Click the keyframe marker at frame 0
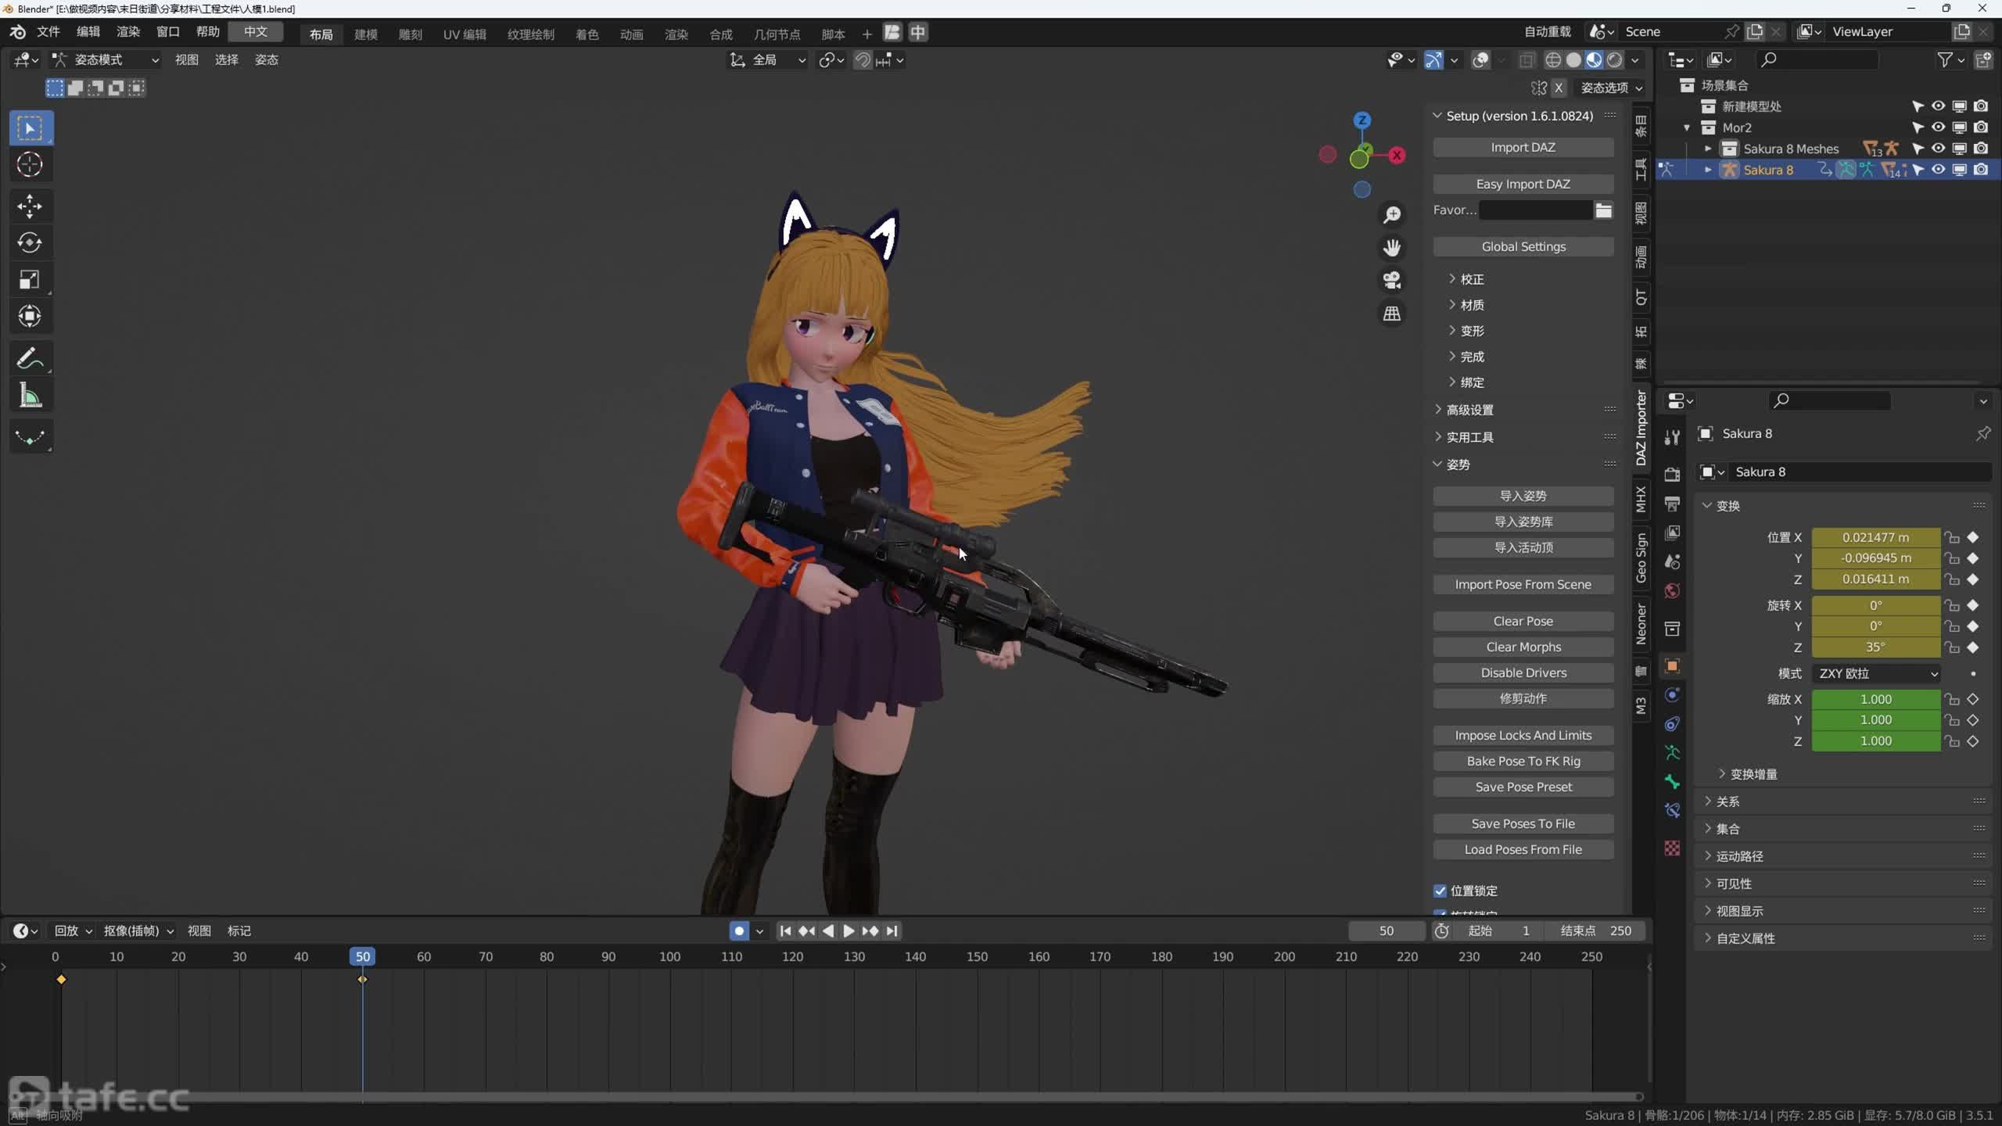The width and height of the screenshot is (2002, 1126). (x=61, y=979)
